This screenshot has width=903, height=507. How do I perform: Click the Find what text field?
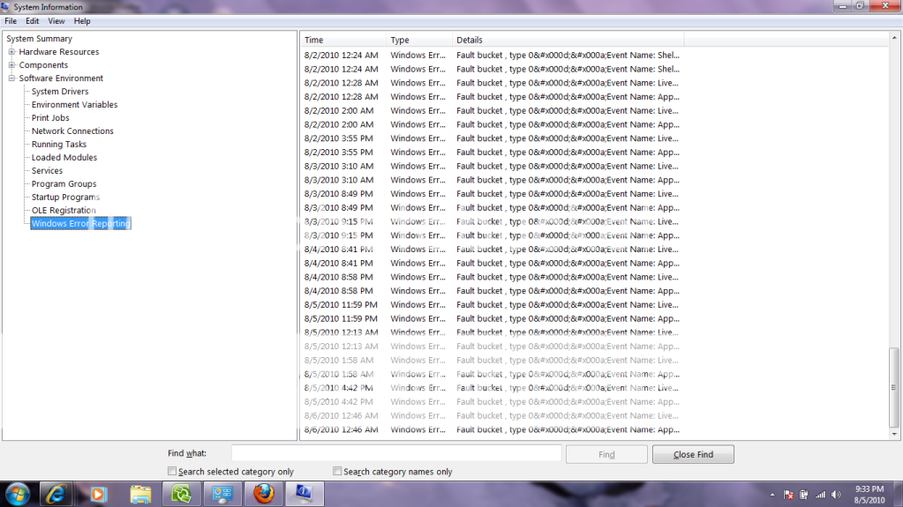(396, 453)
